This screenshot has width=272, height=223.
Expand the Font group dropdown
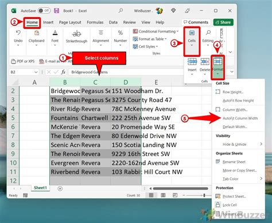click(55, 45)
